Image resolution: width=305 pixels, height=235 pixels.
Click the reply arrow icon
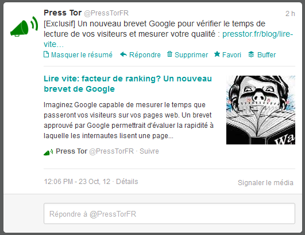123,54
